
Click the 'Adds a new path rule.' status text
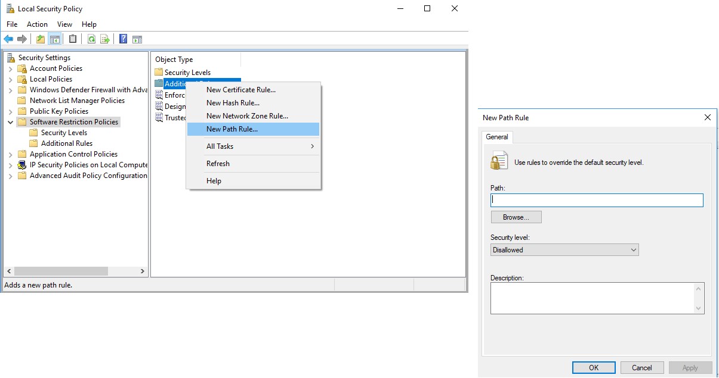tap(38, 285)
